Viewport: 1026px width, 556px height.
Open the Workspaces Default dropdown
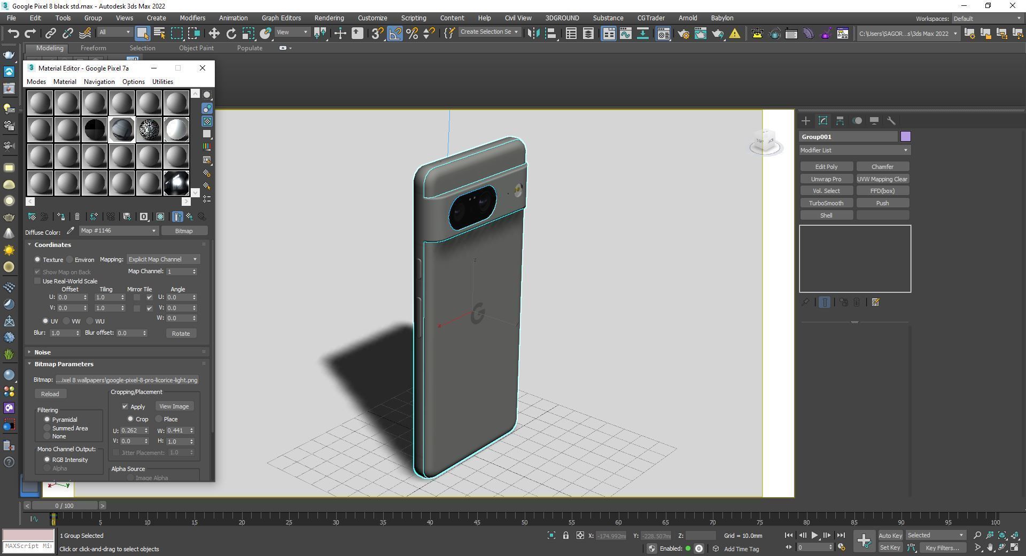[x=987, y=19]
